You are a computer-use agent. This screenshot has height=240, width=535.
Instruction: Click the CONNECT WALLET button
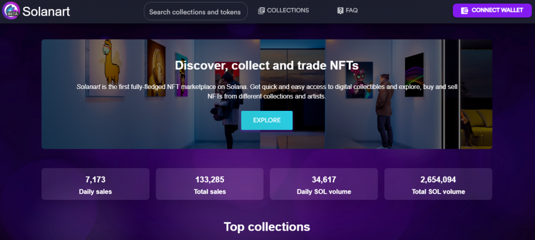click(x=492, y=10)
